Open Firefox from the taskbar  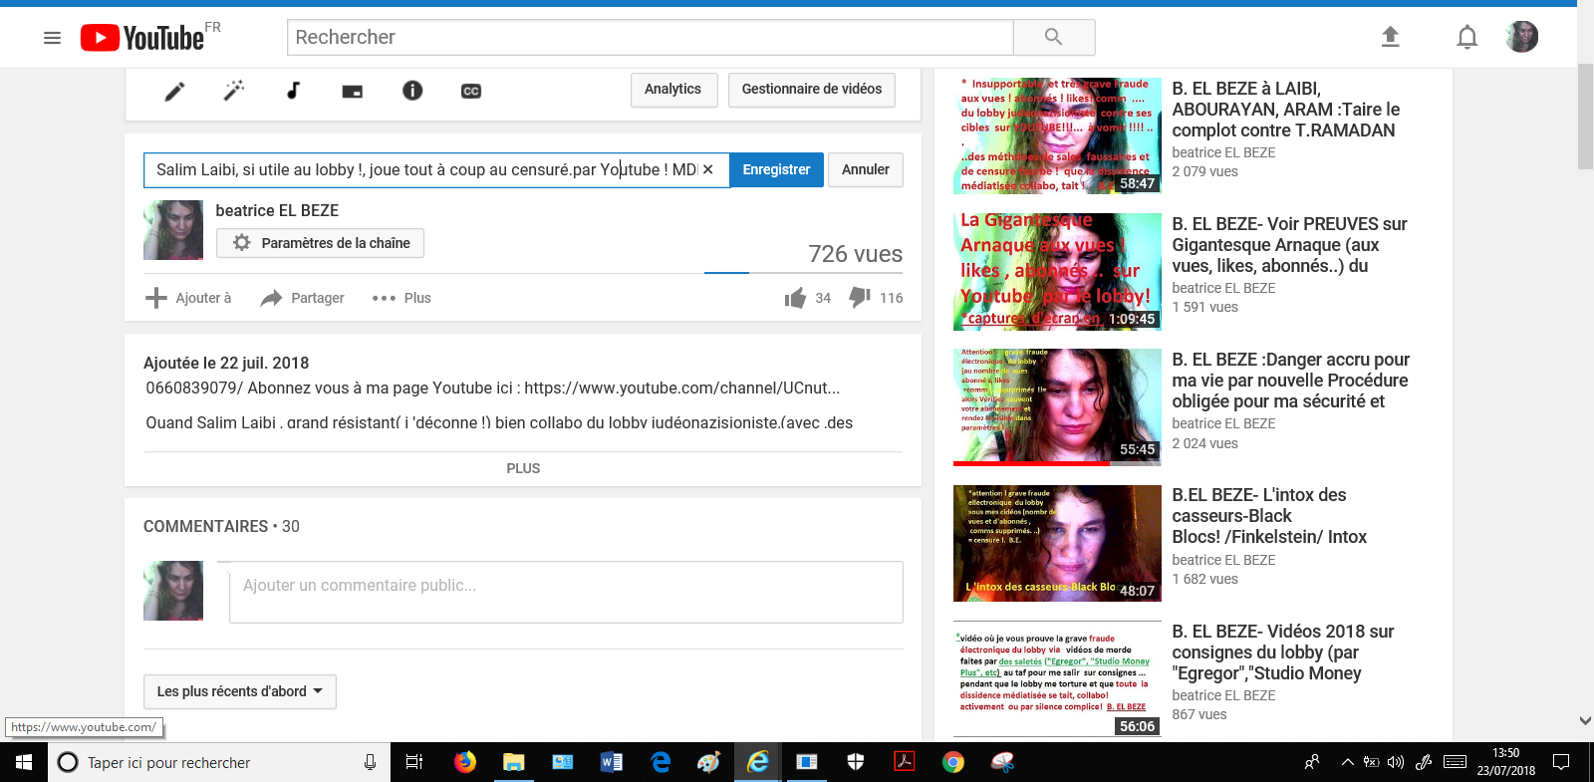465,762
